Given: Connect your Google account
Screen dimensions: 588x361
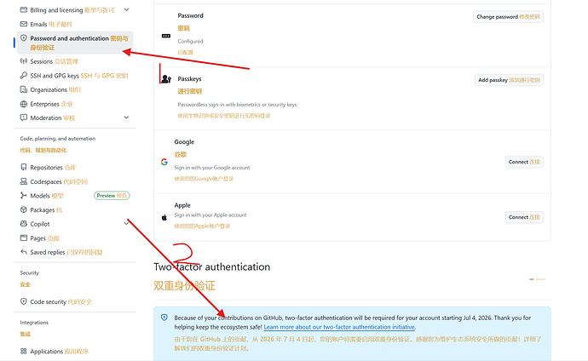Looking at the screenshot, I should tap(524, 162).
